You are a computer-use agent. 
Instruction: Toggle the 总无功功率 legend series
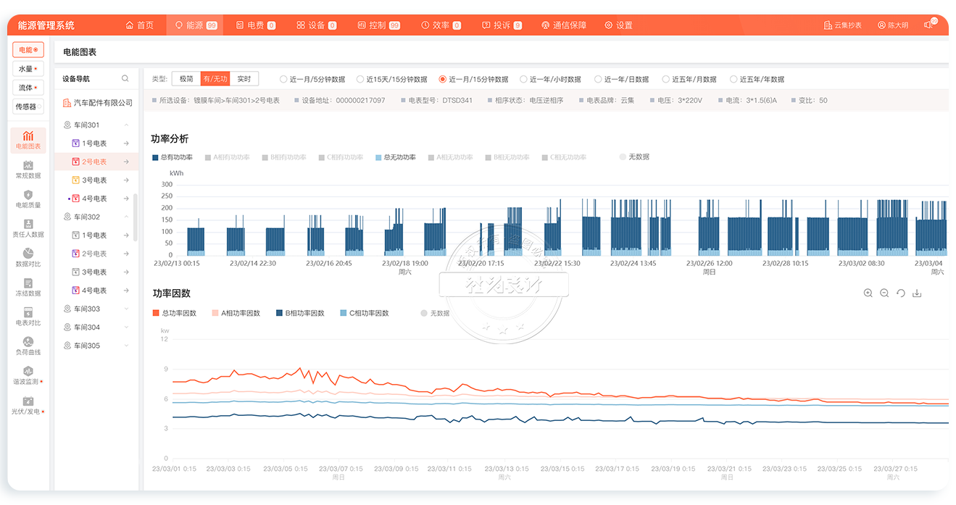click(396, 157)
